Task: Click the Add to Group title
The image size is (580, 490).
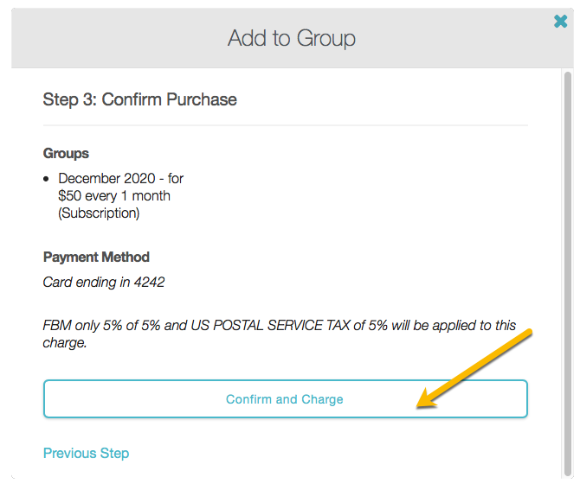Action: [291, 38]
